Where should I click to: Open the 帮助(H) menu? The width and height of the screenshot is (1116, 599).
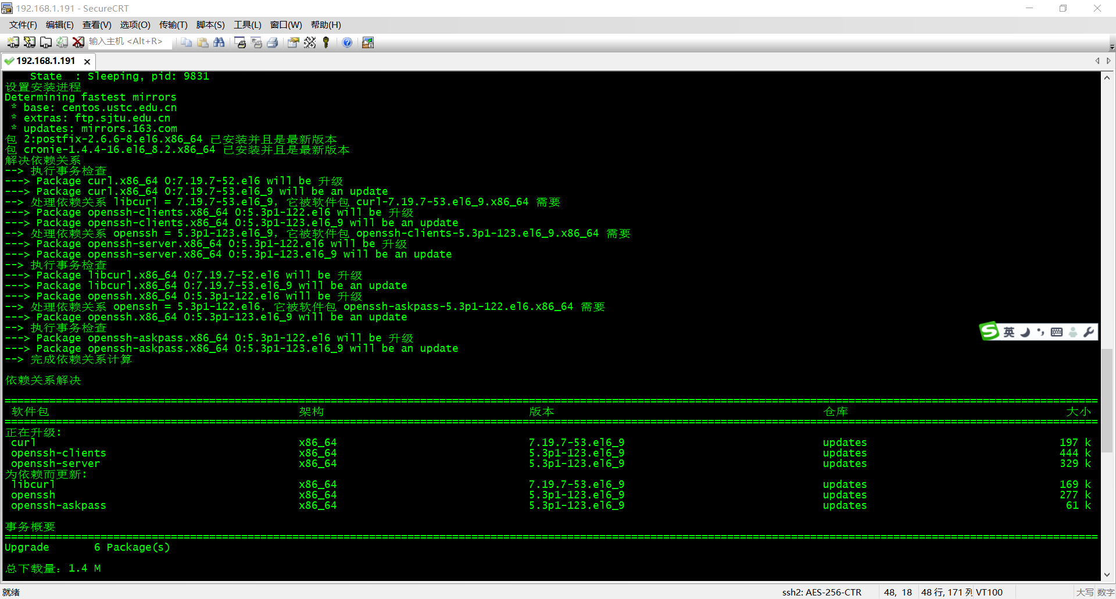point(326,25)
